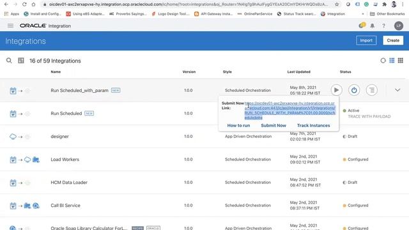Click the 16 of 59 Integrations count
The image size is (409, 230).
55,61
